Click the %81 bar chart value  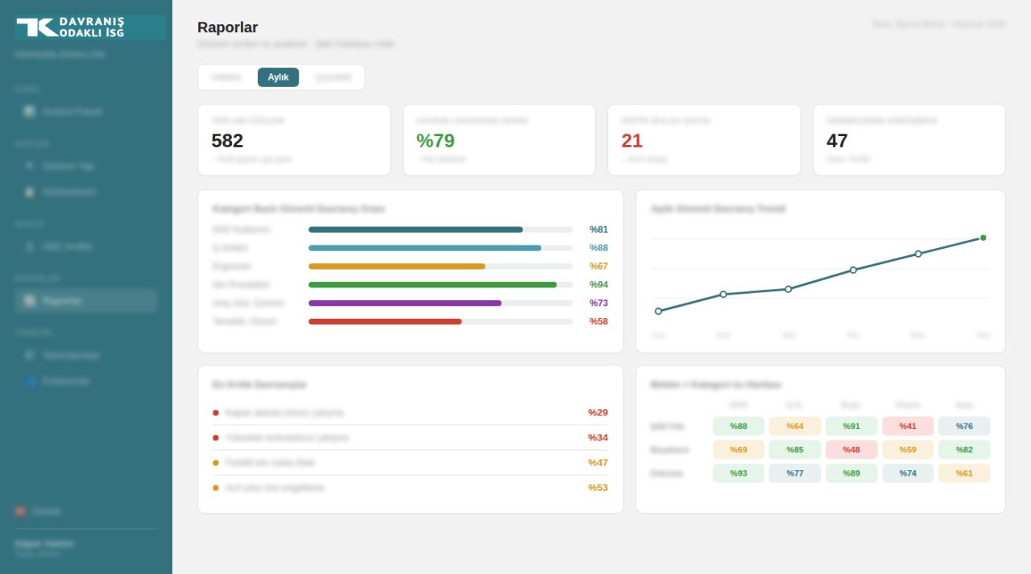598,229
